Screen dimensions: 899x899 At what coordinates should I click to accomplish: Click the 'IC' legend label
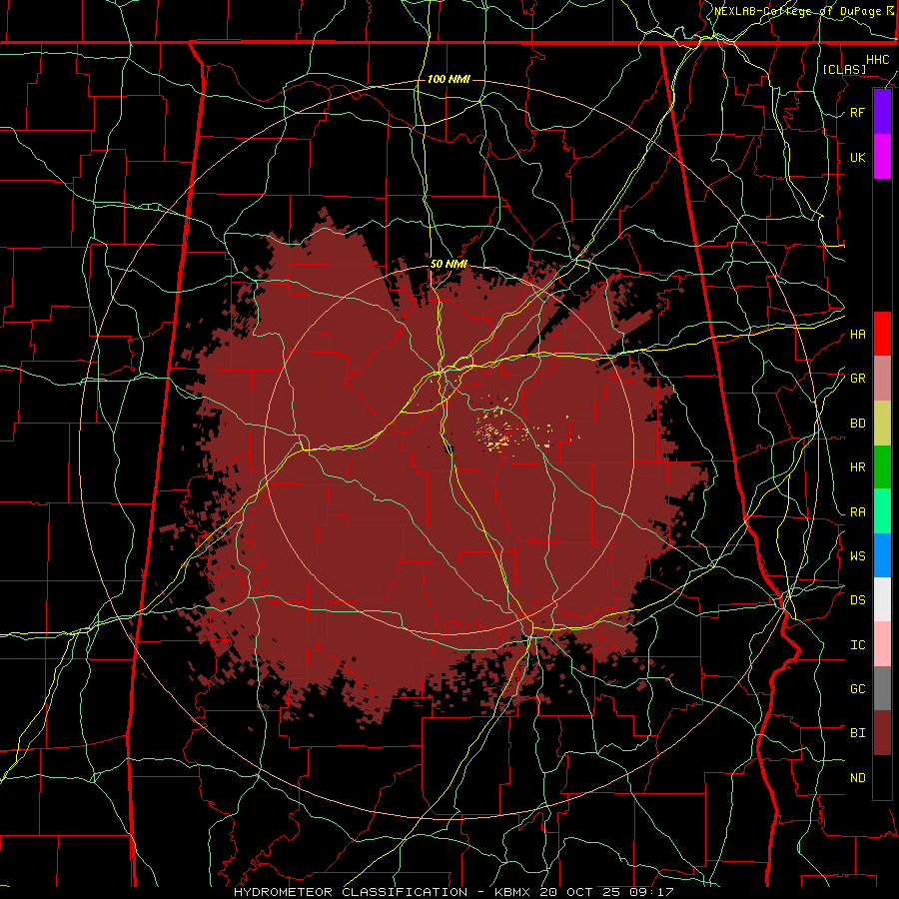(x=857, y=645)
